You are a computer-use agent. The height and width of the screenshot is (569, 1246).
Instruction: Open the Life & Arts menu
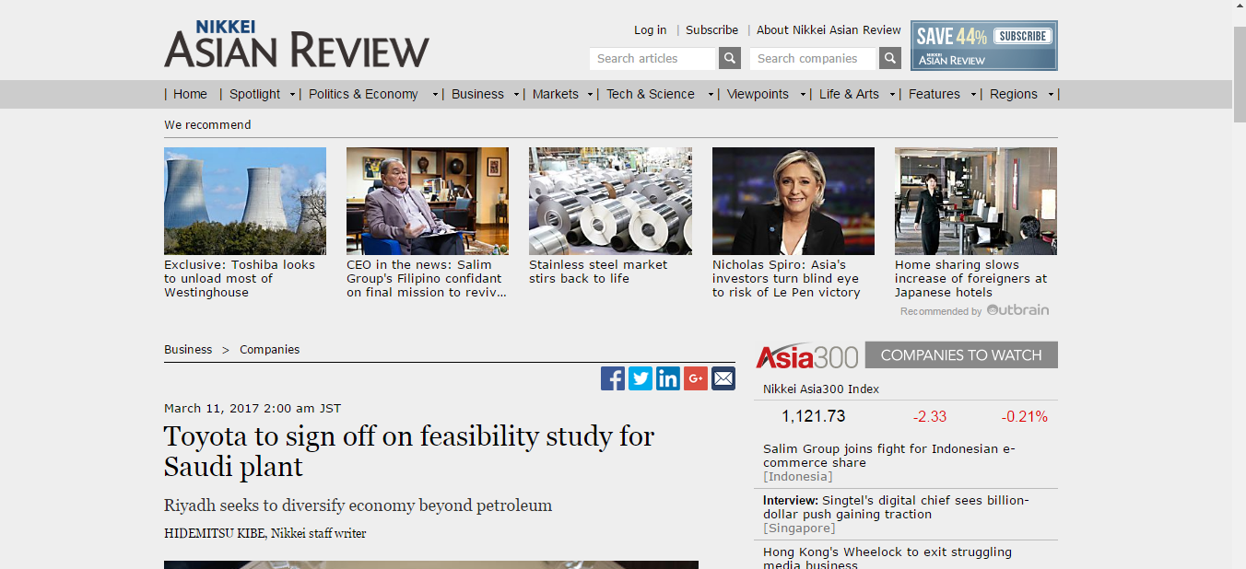849,94
